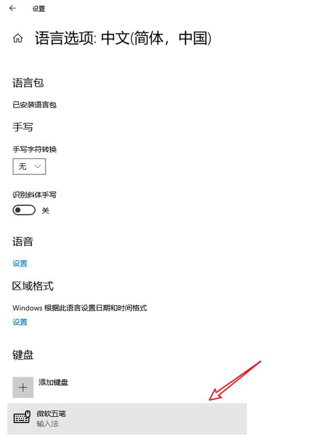Open the 设置 link under 区域格式
This screenshot has height=444, width=336.
tap(20, 322)
